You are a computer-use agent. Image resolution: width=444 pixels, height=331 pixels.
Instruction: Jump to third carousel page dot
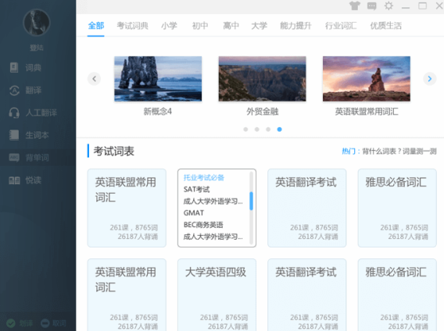tap(268, 130)
